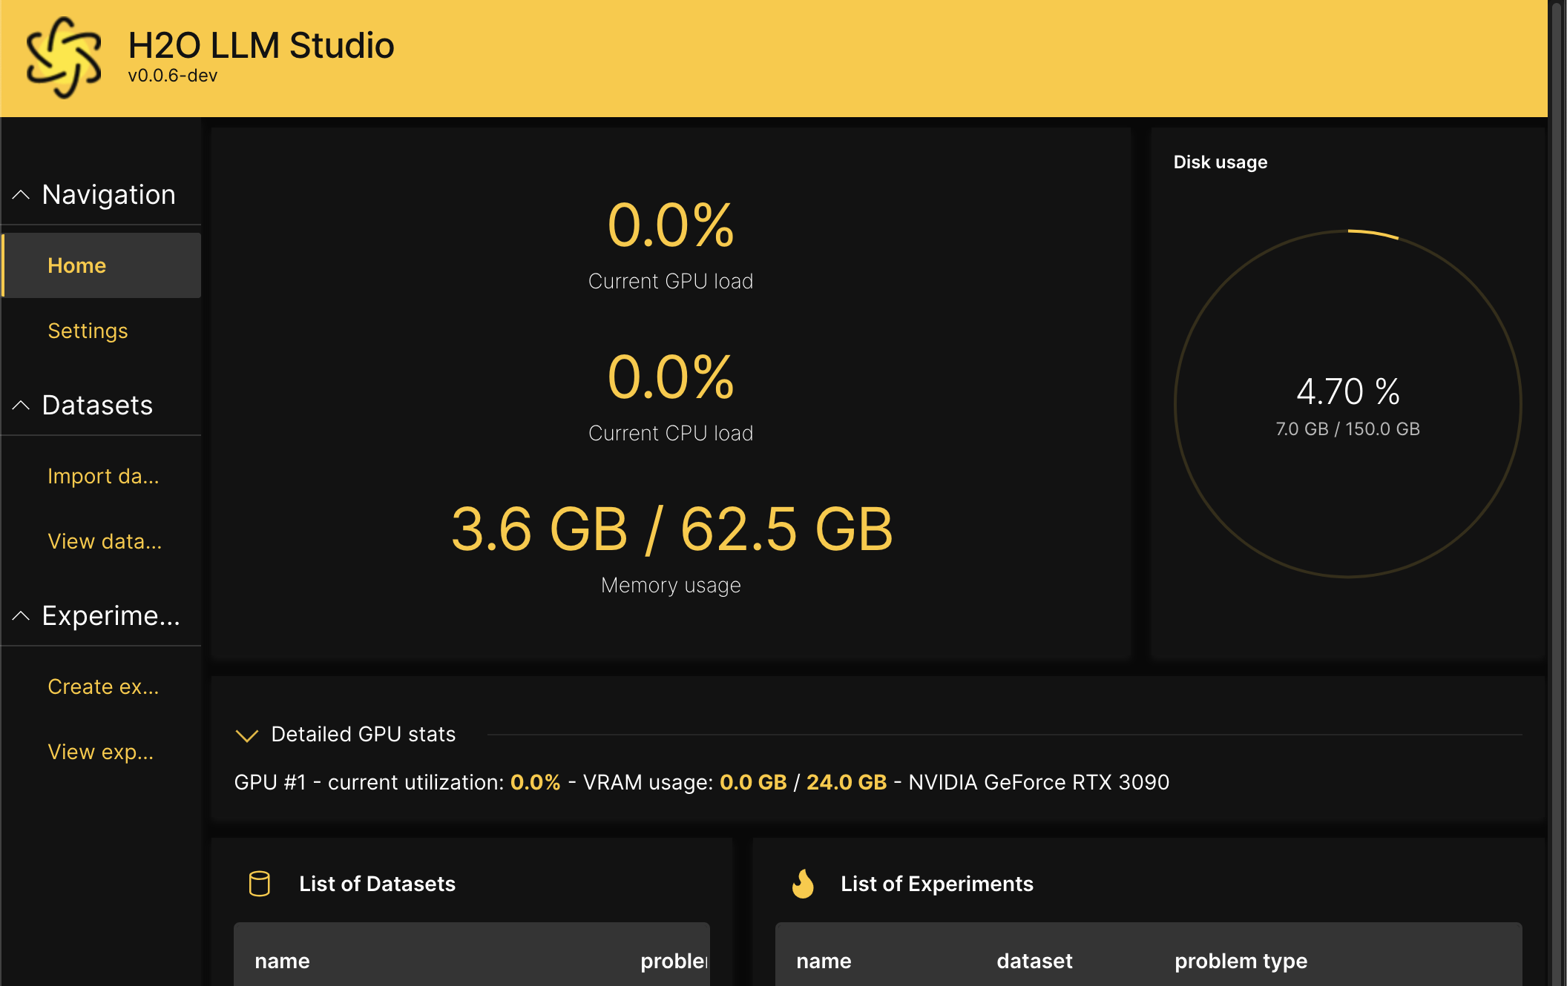The width and height of the screenshot is (1567, 986).
Task: Click the flame icon beside List of Experiments
Action: pyautogui.click(x=803, y=884)
